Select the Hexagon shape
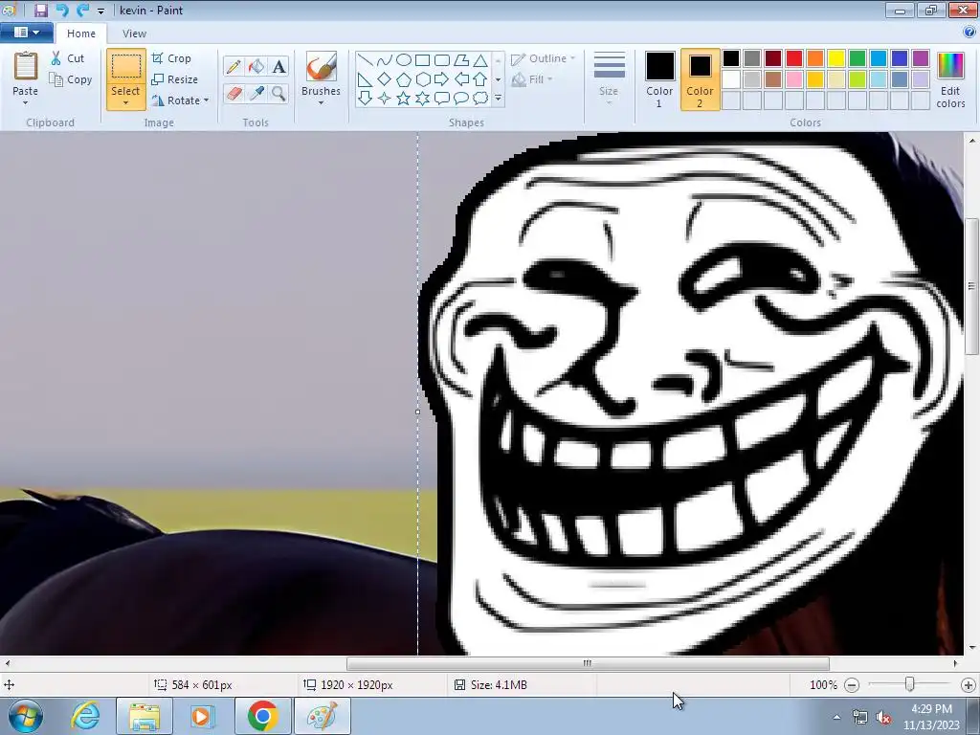Screen dimensions: 980x735 (x=422, y=79)
